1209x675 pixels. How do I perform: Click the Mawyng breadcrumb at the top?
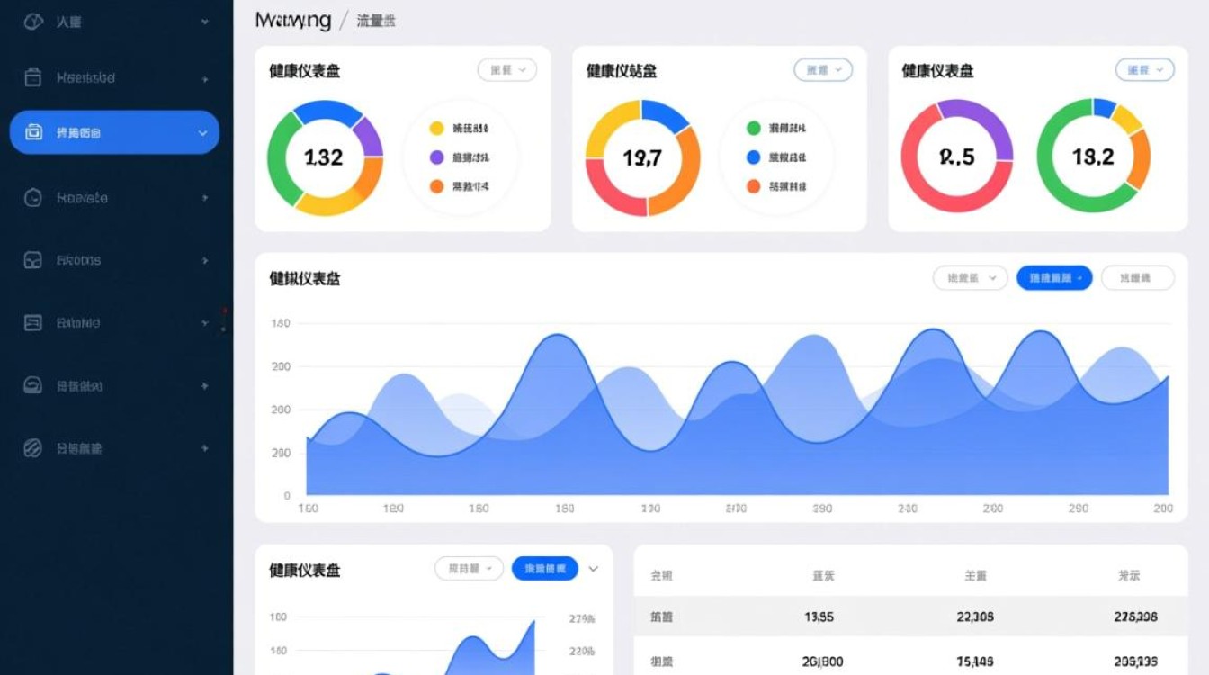click(x=293, y=20)
